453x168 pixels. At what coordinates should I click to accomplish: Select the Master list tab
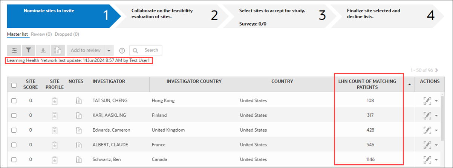[x=17, y=34]
